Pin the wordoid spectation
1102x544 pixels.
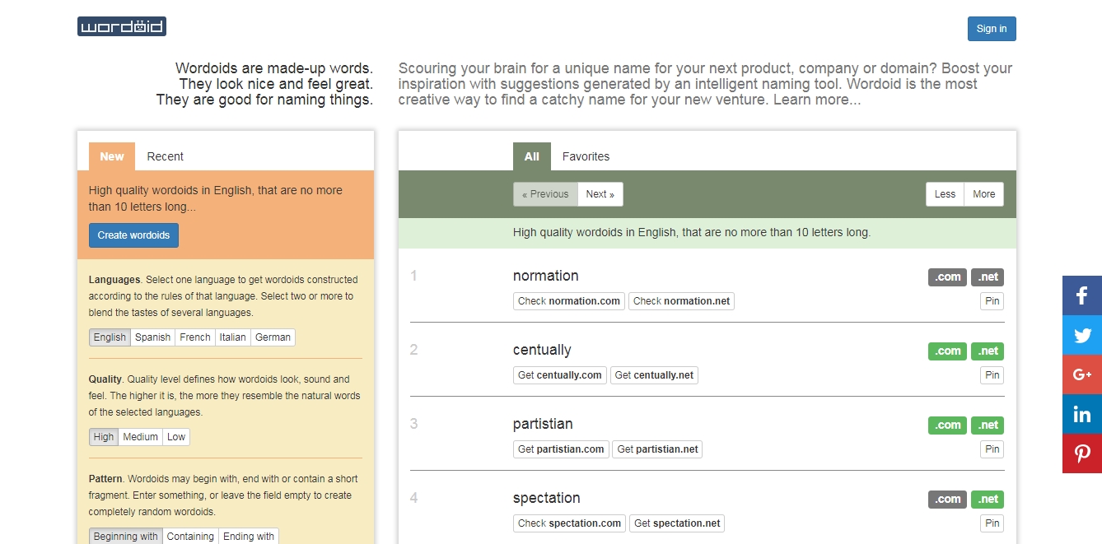(992, 523)
